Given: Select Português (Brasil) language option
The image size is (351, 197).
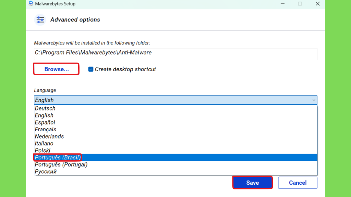Looking at the screenshot, I should 176,157.
